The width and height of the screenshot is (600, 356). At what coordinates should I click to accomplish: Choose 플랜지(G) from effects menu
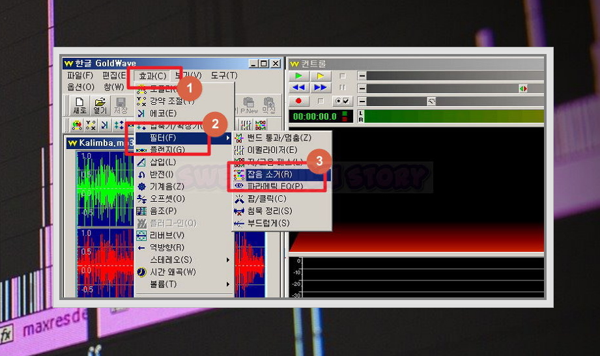click(x=184, y=150)
